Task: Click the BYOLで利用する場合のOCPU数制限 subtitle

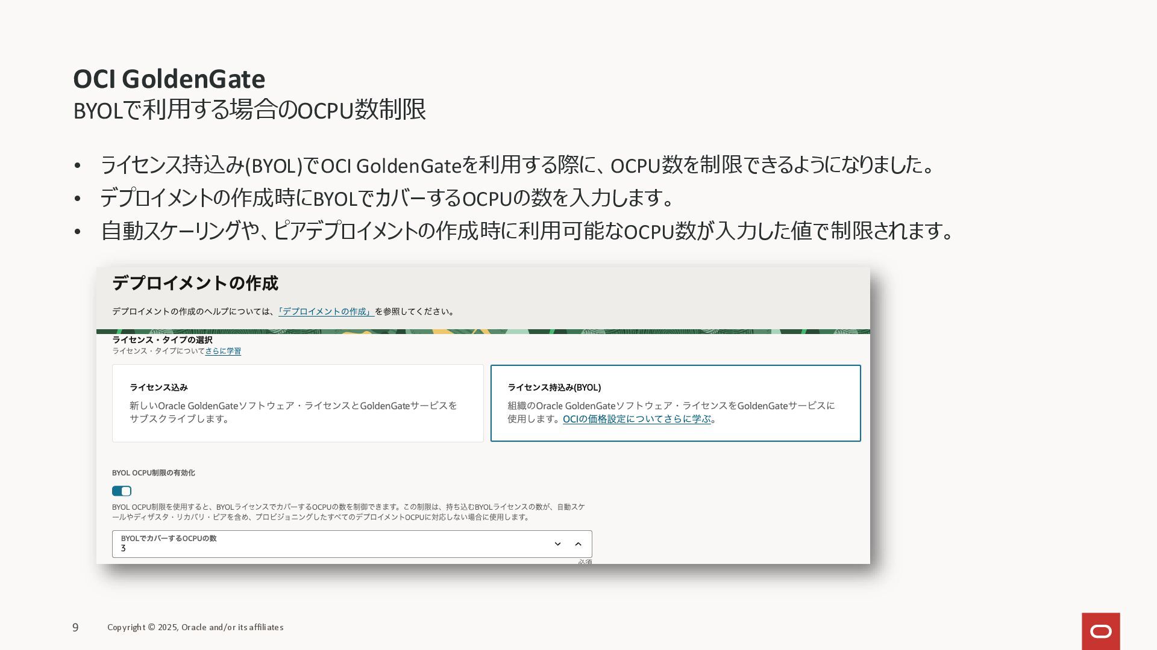Action: pyautogui.click(x=249, y=110)
